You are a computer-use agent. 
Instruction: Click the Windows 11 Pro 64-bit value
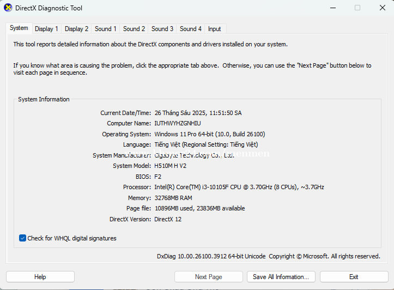pyautogui.click(x=210, y=134)
